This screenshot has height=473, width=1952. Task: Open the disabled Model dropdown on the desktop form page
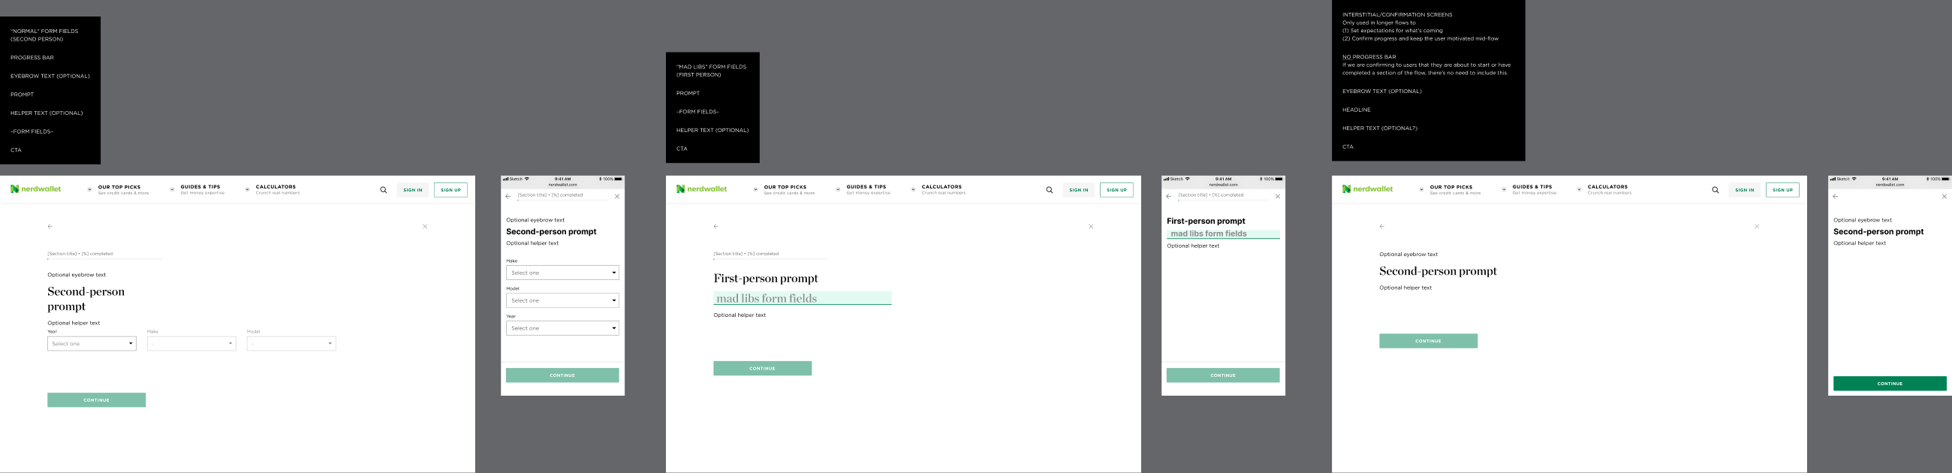pos(291,343)
